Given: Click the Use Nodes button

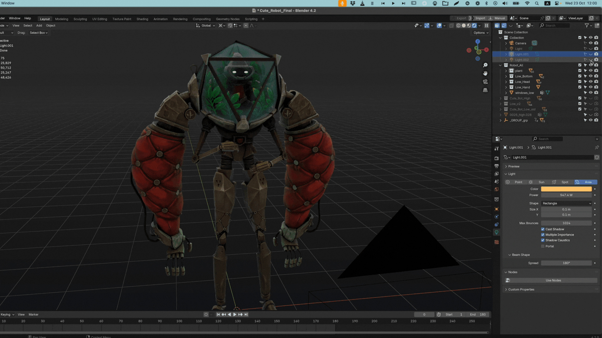Looking at the screenshot, I should (553, 280).
